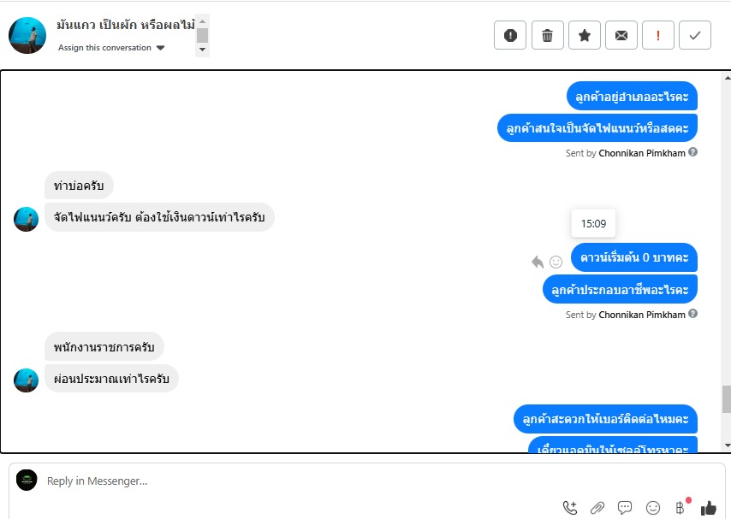Viewport: 731px width, 519px height.
Task: Click the customer profile picture in header
Action: (27, 36)
